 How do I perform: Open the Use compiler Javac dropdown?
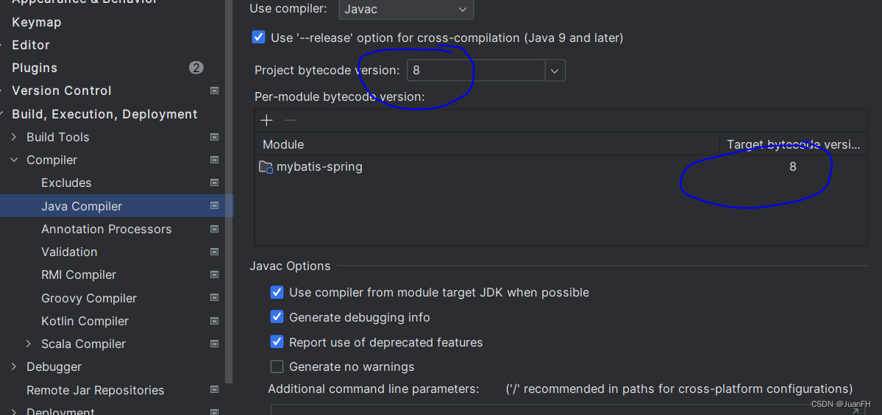point(406,9)
